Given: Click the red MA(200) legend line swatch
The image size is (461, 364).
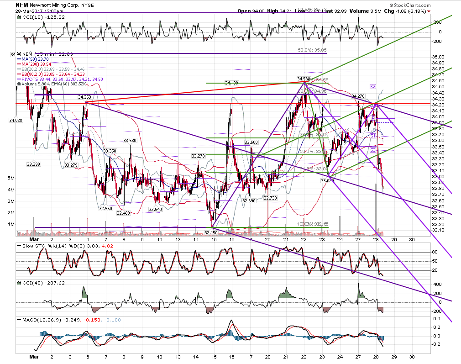Looking at the screenshot, I should (19, 64).
